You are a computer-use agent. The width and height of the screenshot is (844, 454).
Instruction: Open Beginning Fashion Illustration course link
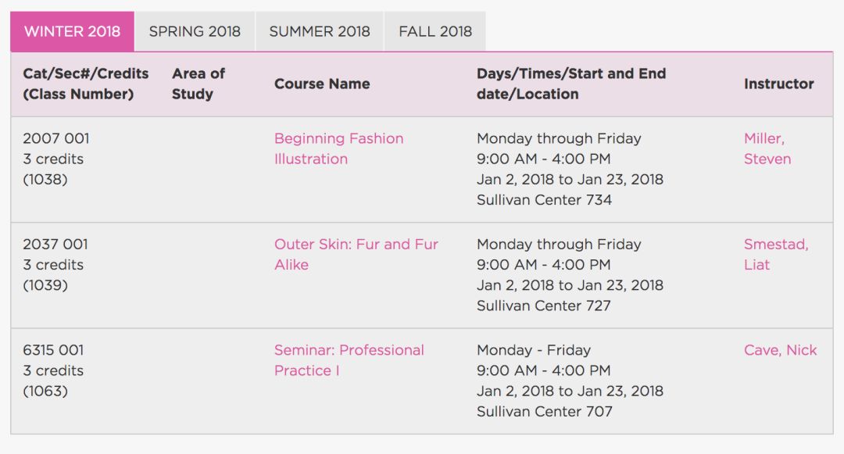point(338,148)
